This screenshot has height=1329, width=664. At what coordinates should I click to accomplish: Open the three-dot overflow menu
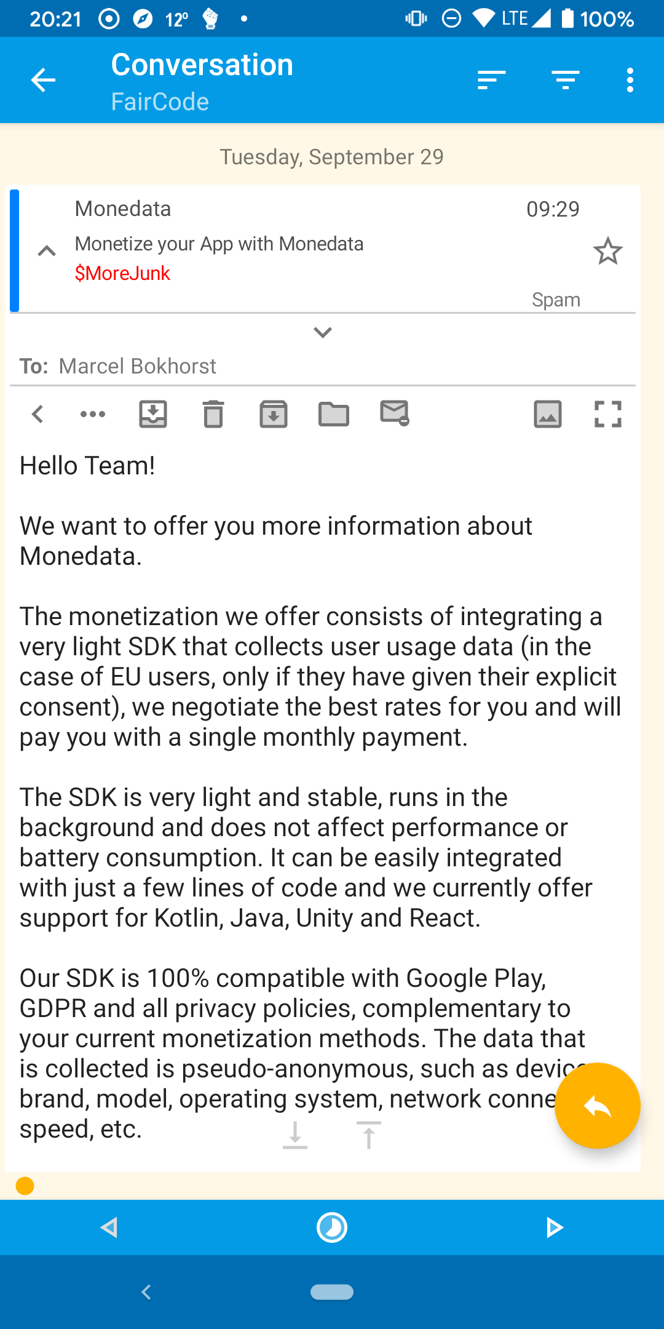(x=630, y=80)
